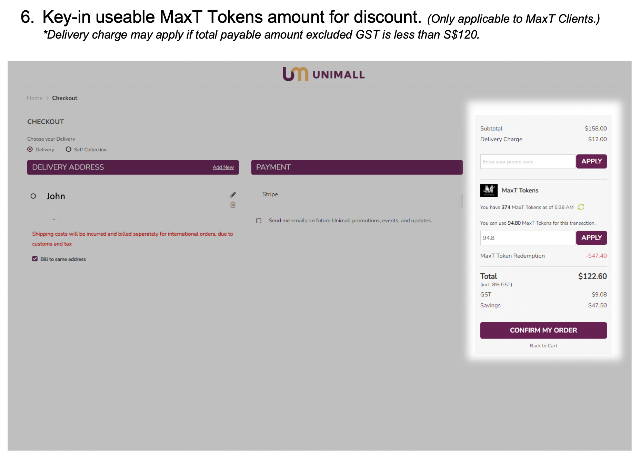Click the Back to Cart link

click(543, 346)
